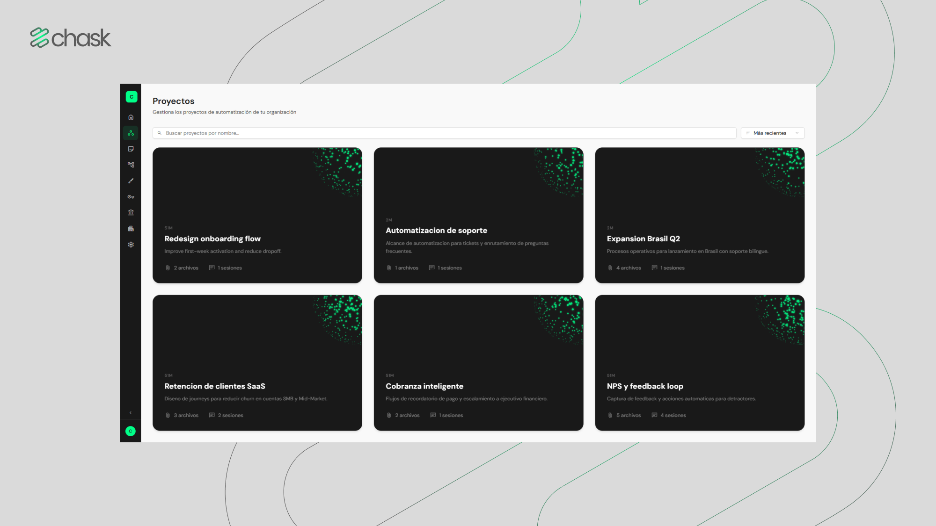The image size is (936, 526).
Task: Click the green C workspace logo in the sidebar header
Action: (x=132, y=97)
